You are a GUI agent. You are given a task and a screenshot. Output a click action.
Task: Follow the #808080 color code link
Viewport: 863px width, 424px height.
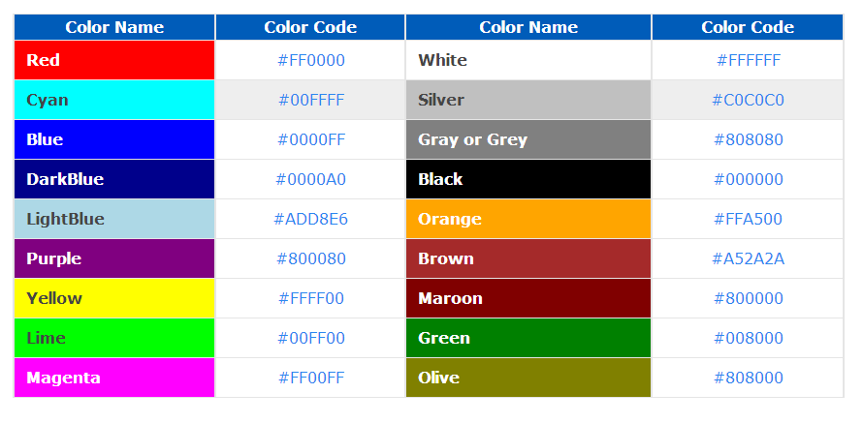[748, 139]
